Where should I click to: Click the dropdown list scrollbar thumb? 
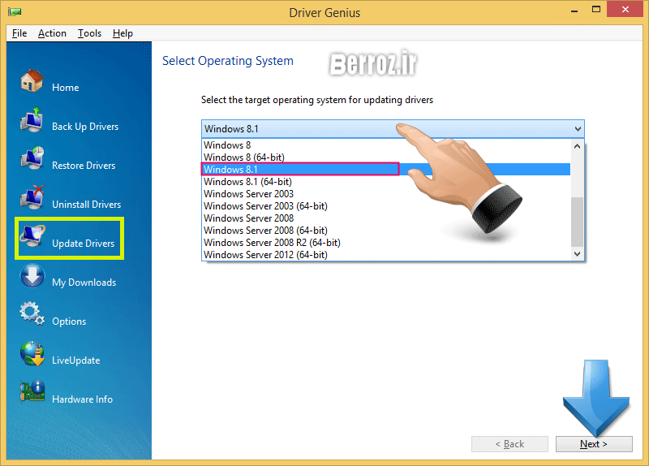577,222
